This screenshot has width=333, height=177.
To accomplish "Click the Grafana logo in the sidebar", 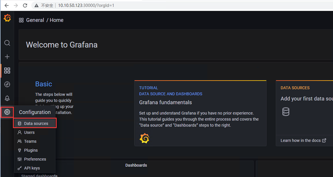I will pos(7,18).
